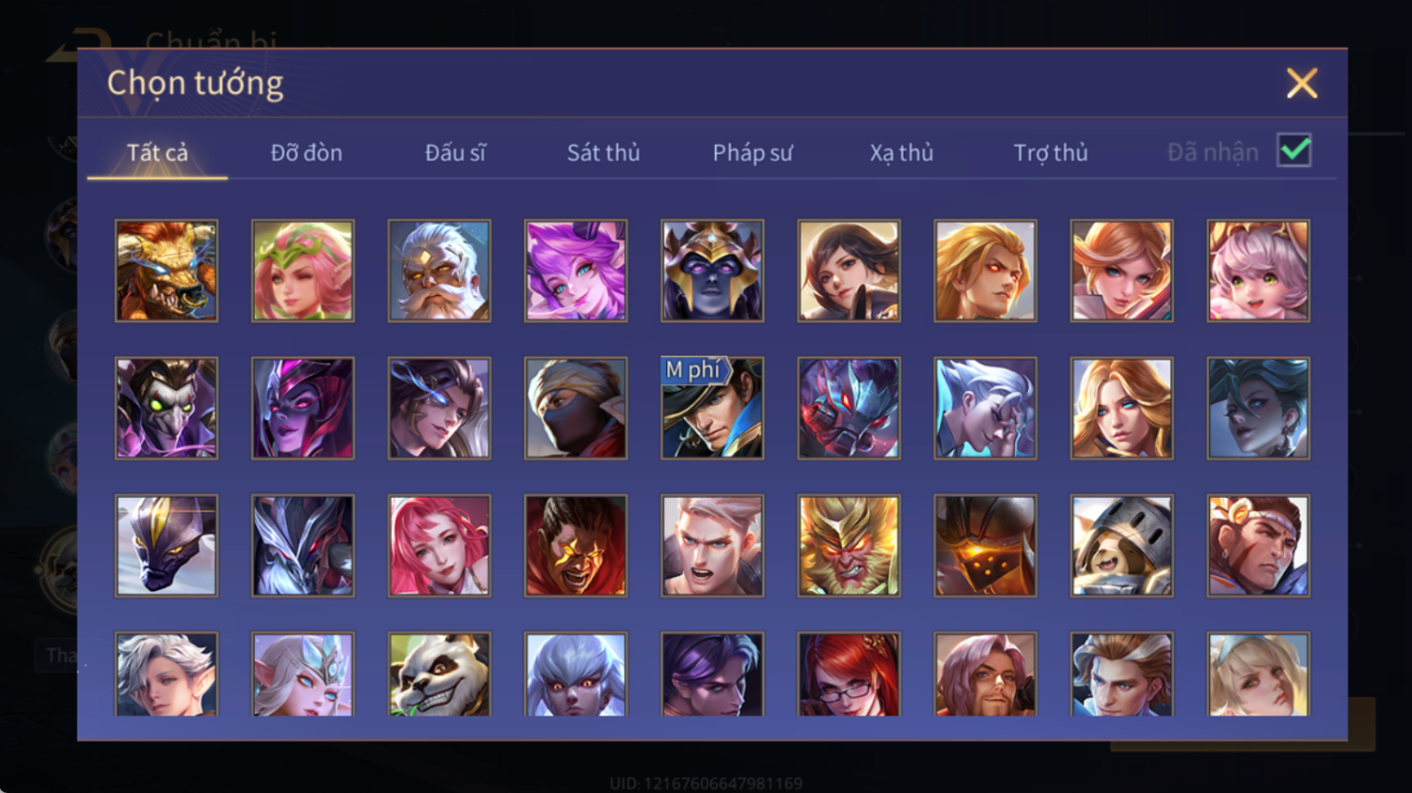Viewport: 1412px width, 793px height.
Task: Filter heroes by Xạ thủ
Action: point(902,152)
